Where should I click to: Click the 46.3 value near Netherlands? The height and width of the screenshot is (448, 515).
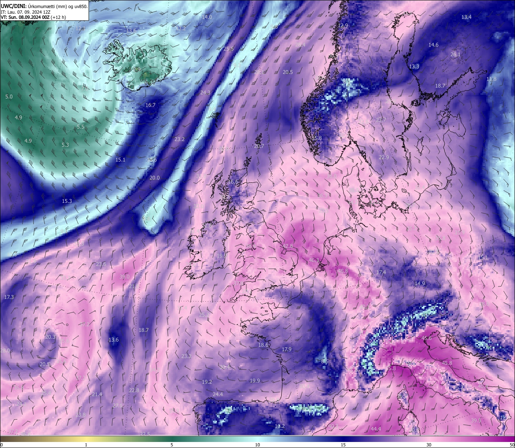click(x=314, y=261)
